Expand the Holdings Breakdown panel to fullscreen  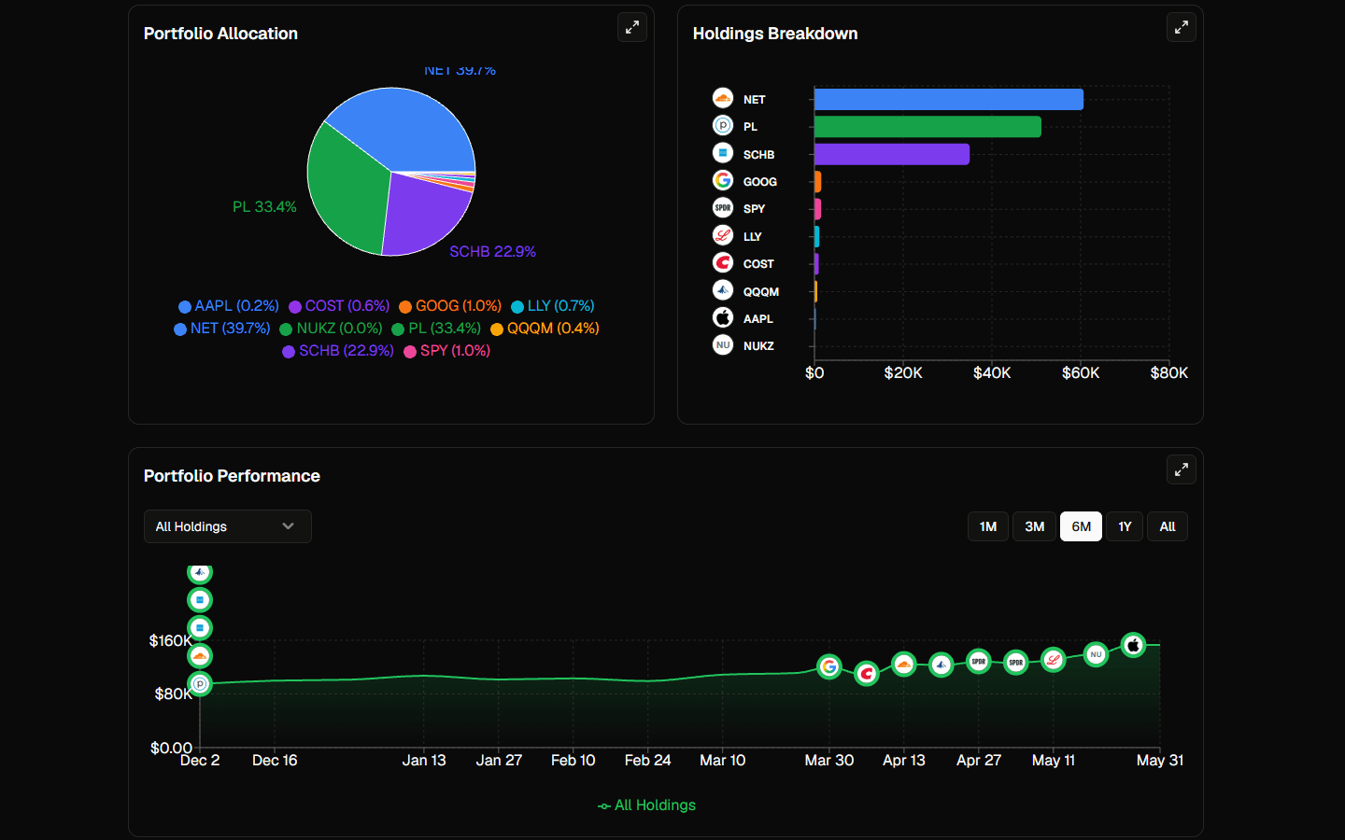click(1182, 27)
